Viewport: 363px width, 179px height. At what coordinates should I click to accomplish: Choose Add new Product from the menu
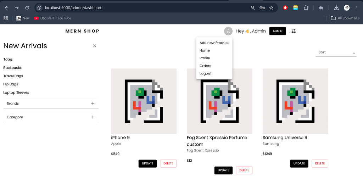coord(214,43)
